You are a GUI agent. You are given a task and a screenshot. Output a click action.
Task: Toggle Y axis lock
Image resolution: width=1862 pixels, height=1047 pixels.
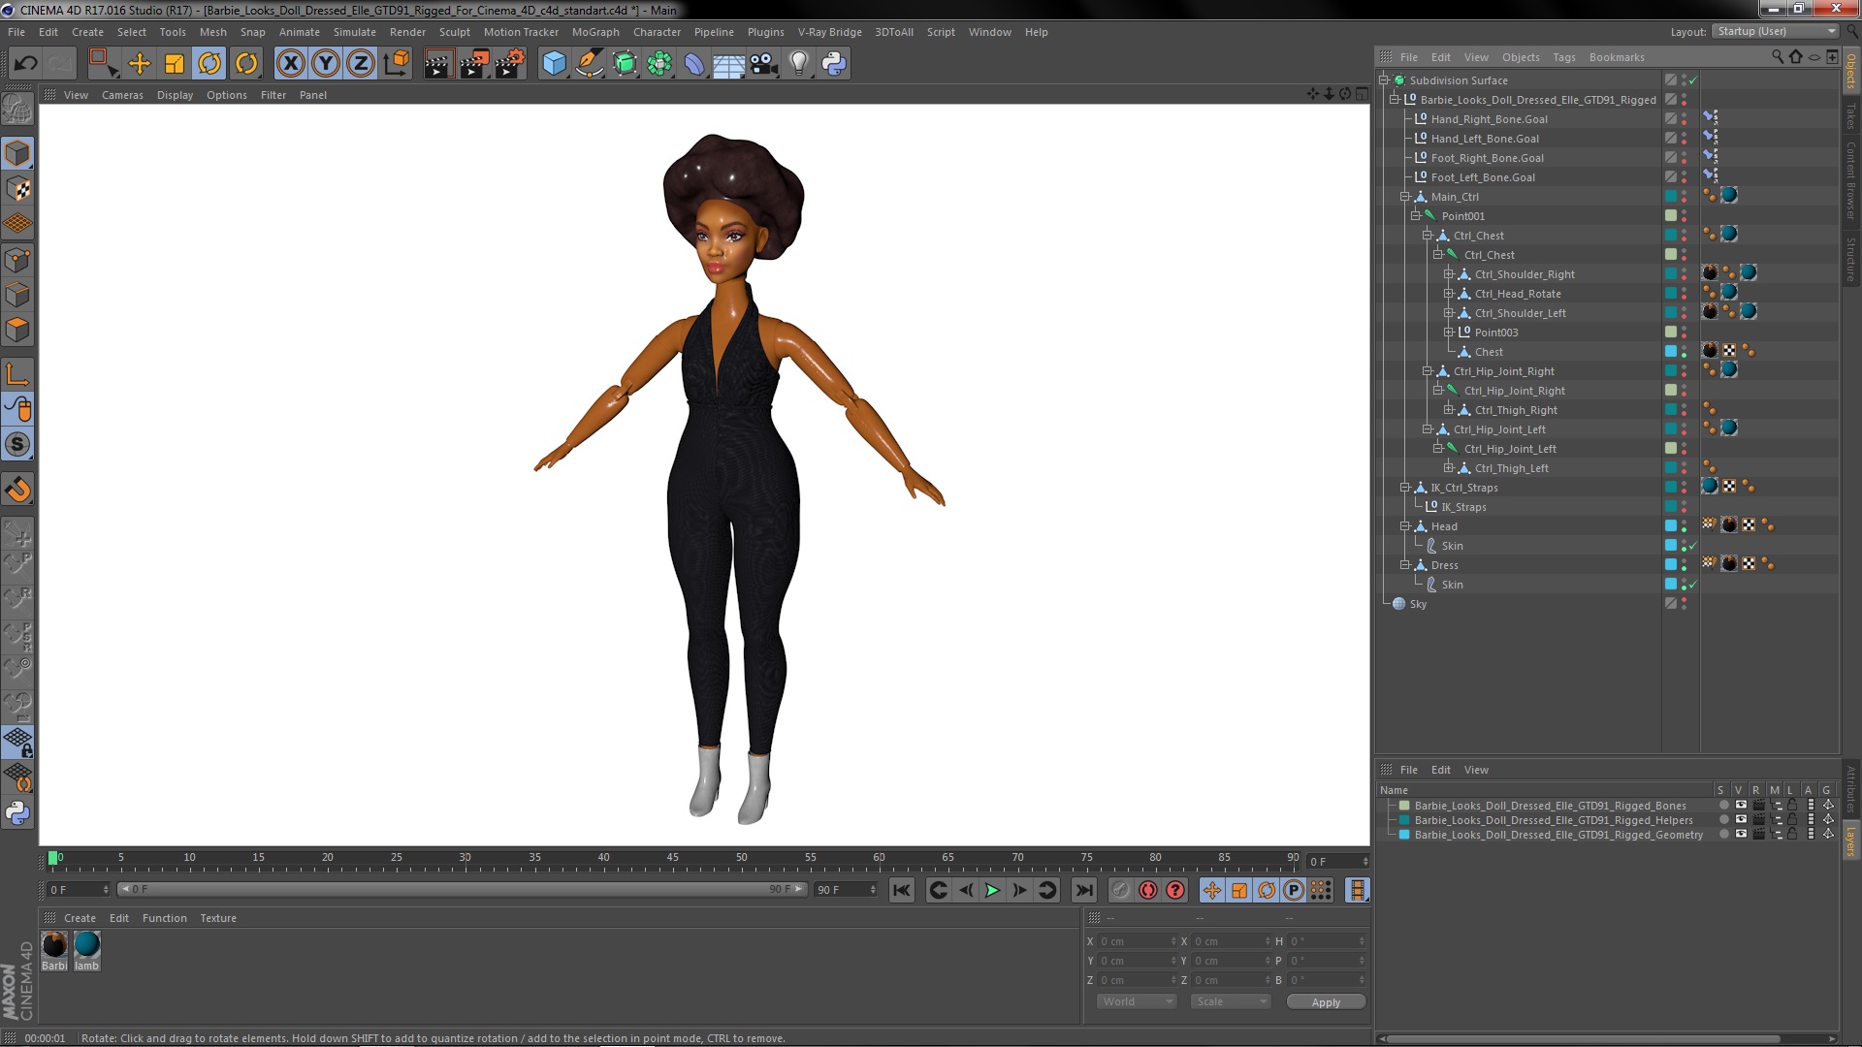[326, 64]
